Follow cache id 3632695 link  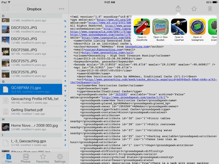(x=121, y=95)
